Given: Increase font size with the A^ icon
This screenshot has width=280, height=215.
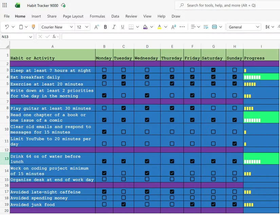Looking at the screenshot, I should coord(96,27).
